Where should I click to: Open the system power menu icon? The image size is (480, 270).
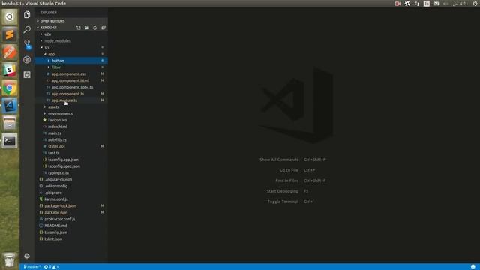475,4
